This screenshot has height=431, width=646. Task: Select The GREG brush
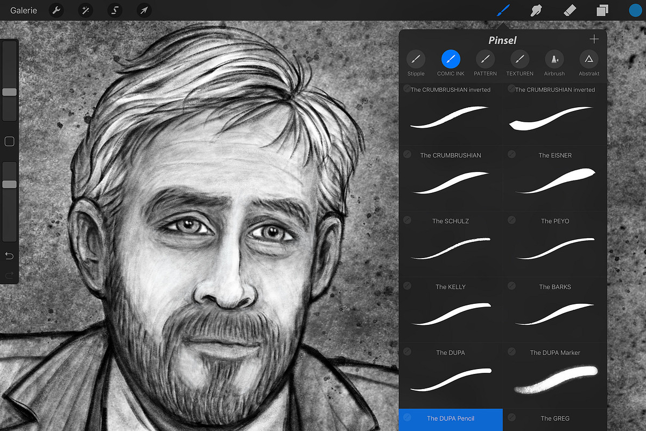(555, 420)
